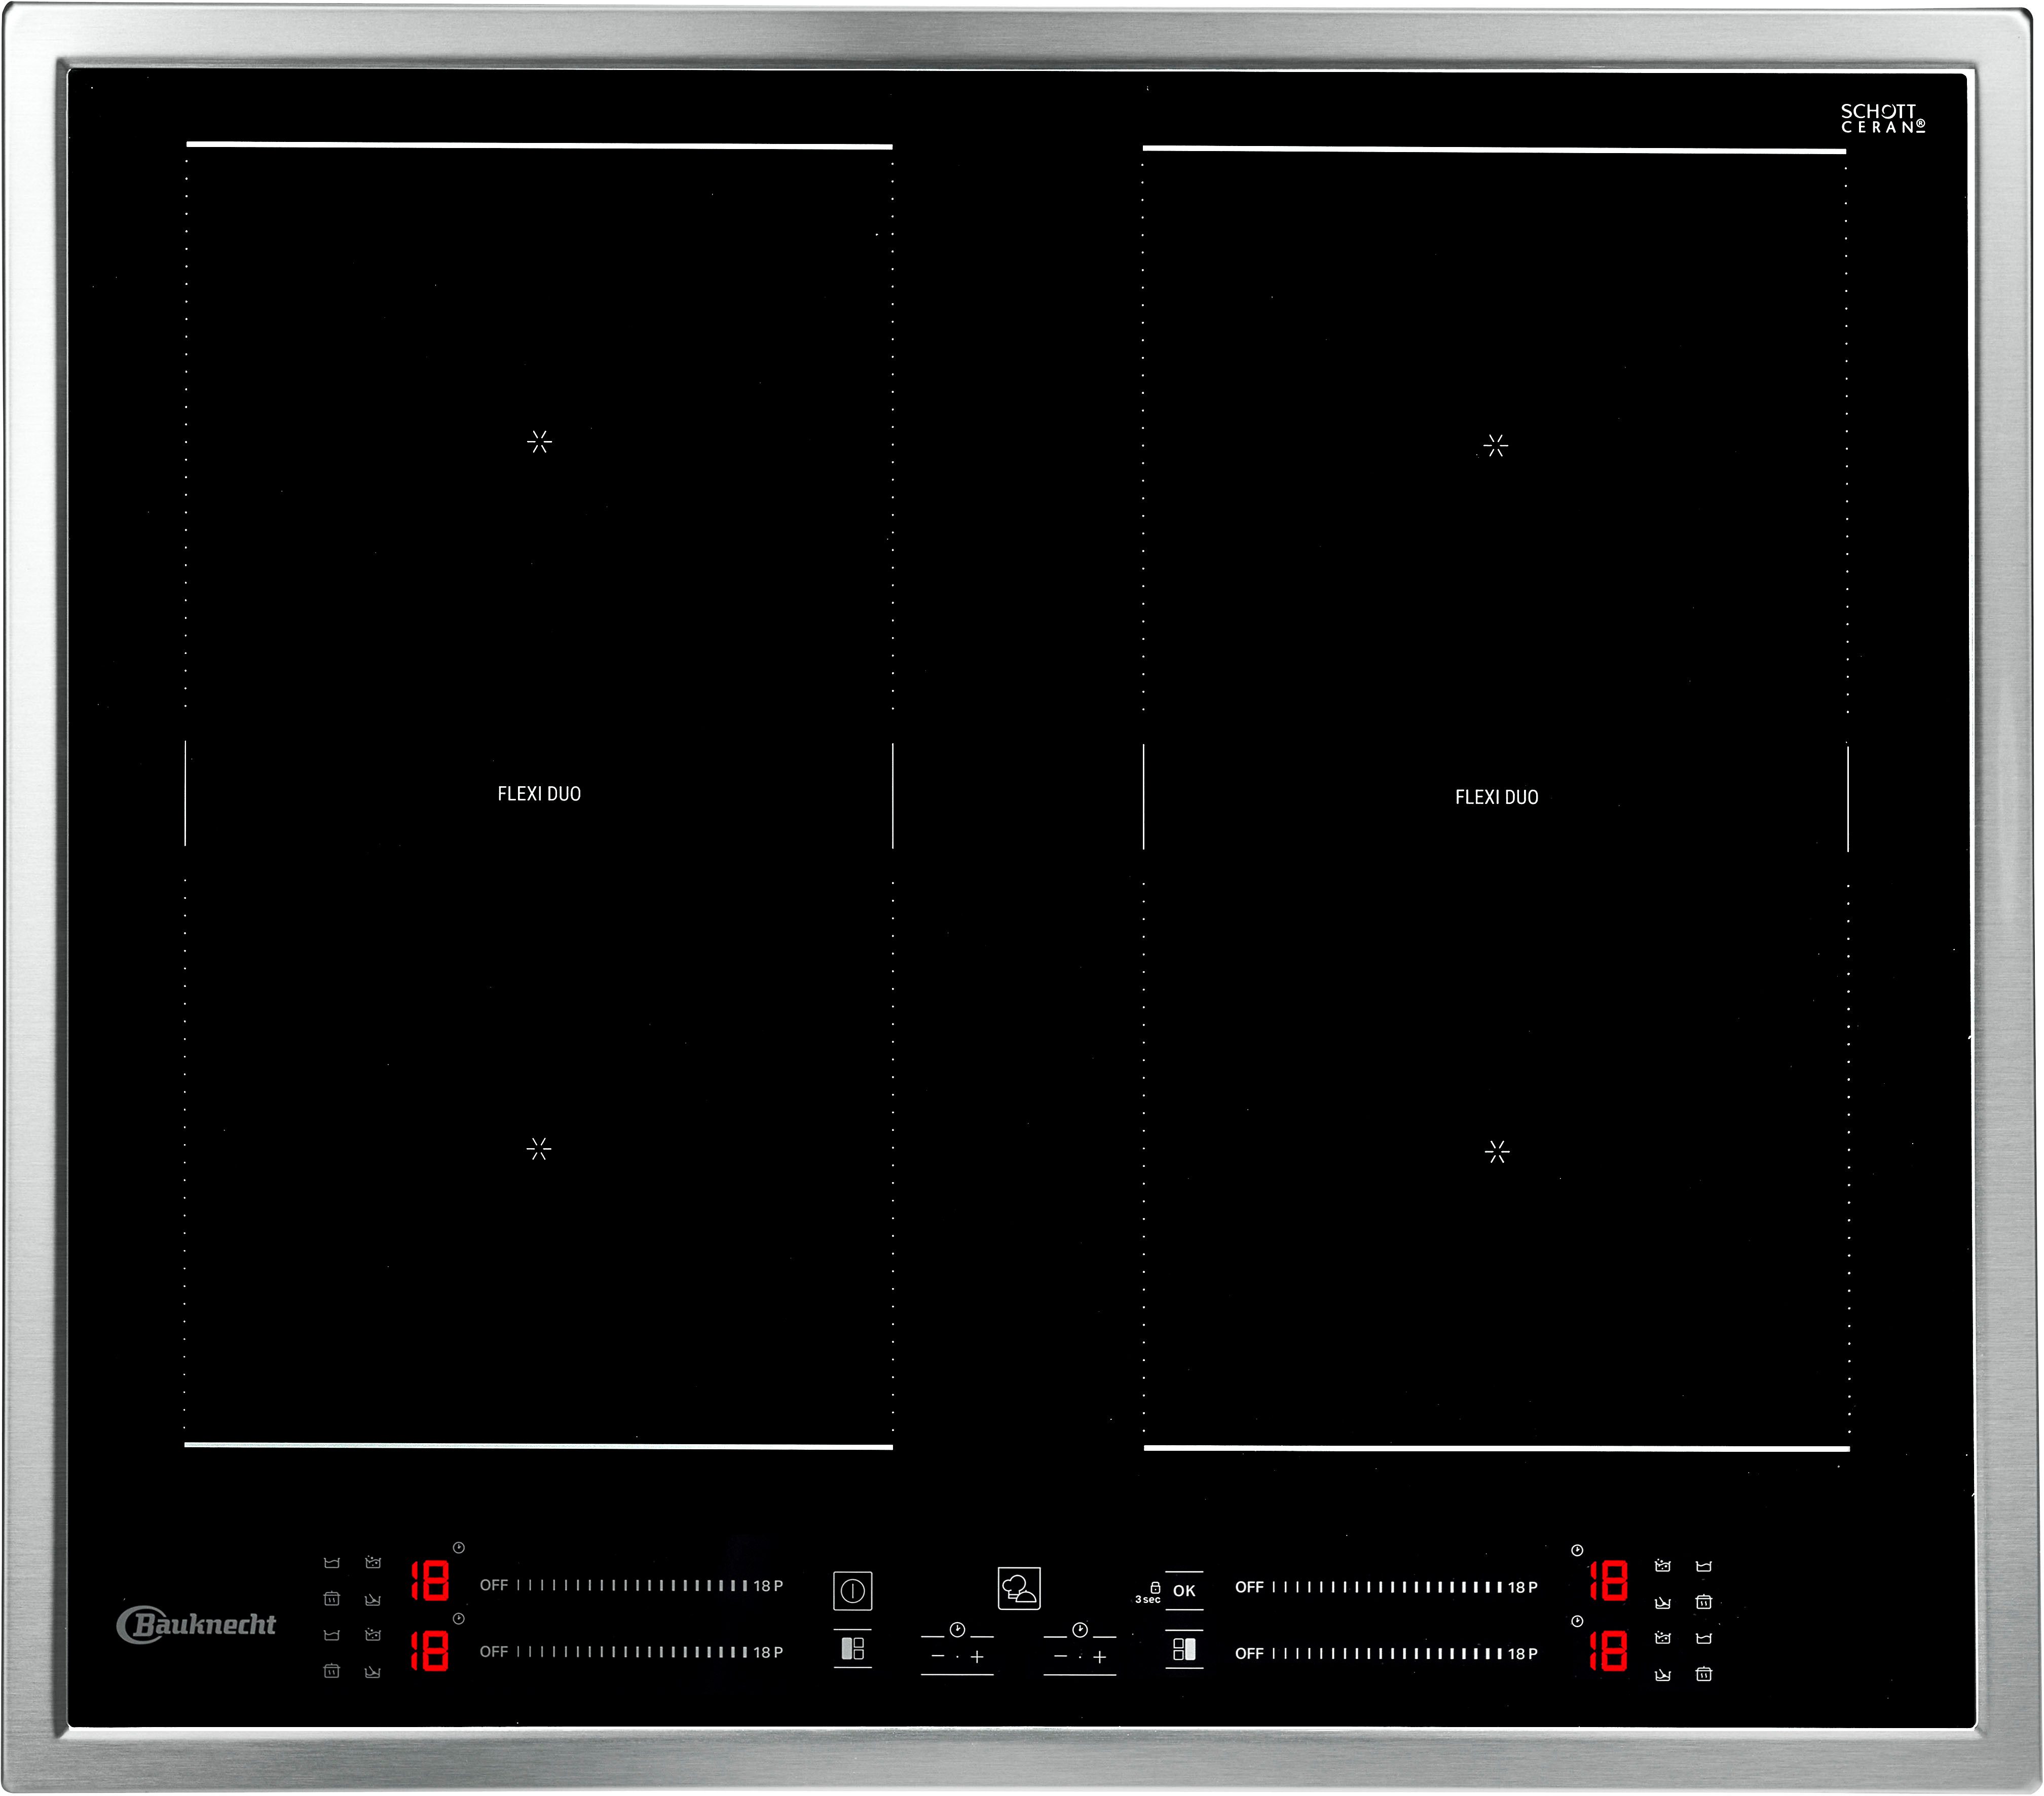
Task: Tap the right timer clock icon
Action: pyautogui.click(x=1080, y=1630)
